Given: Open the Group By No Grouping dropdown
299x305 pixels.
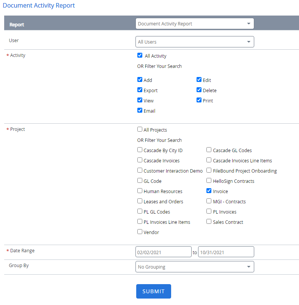Looking at the screenshot, I should tap(194, 267).
